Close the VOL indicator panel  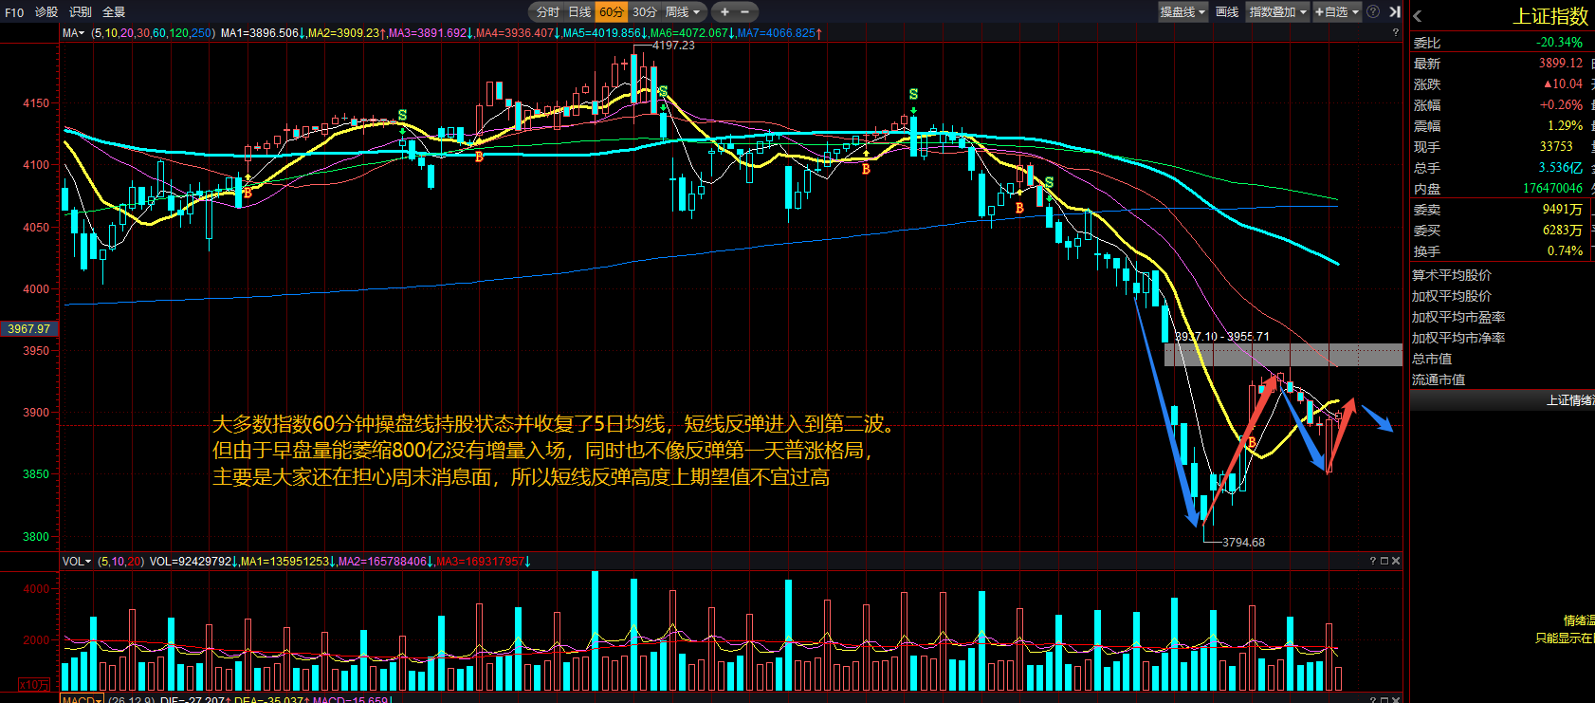point(1395,562)
